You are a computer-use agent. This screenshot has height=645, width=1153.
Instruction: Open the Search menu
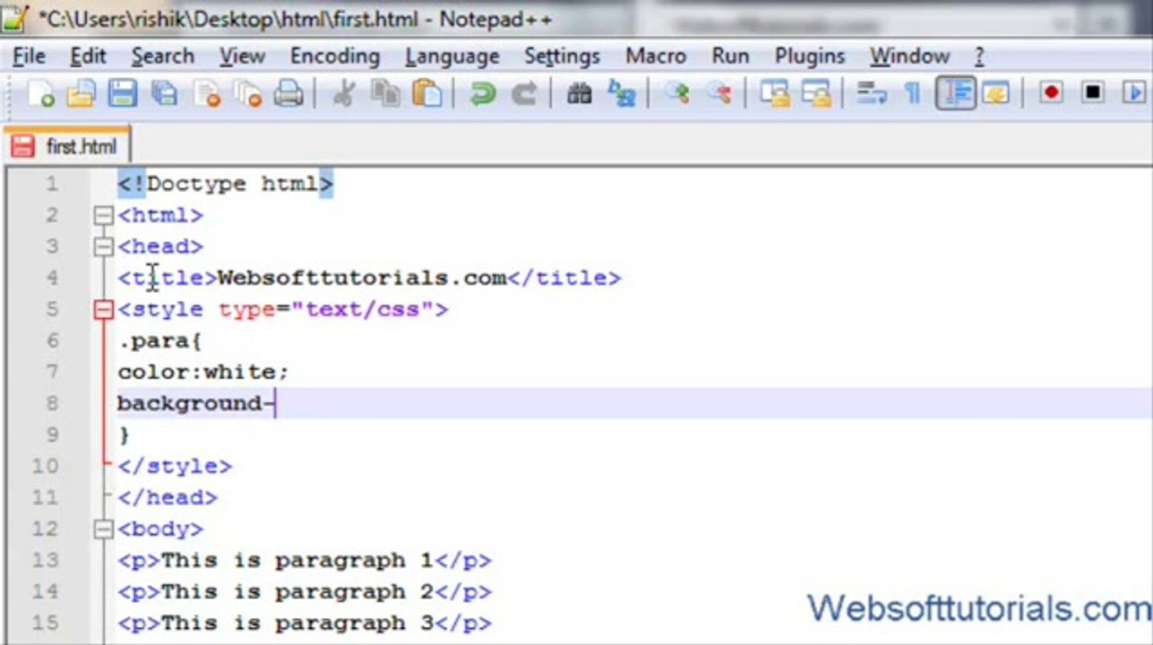coord(162,56)
